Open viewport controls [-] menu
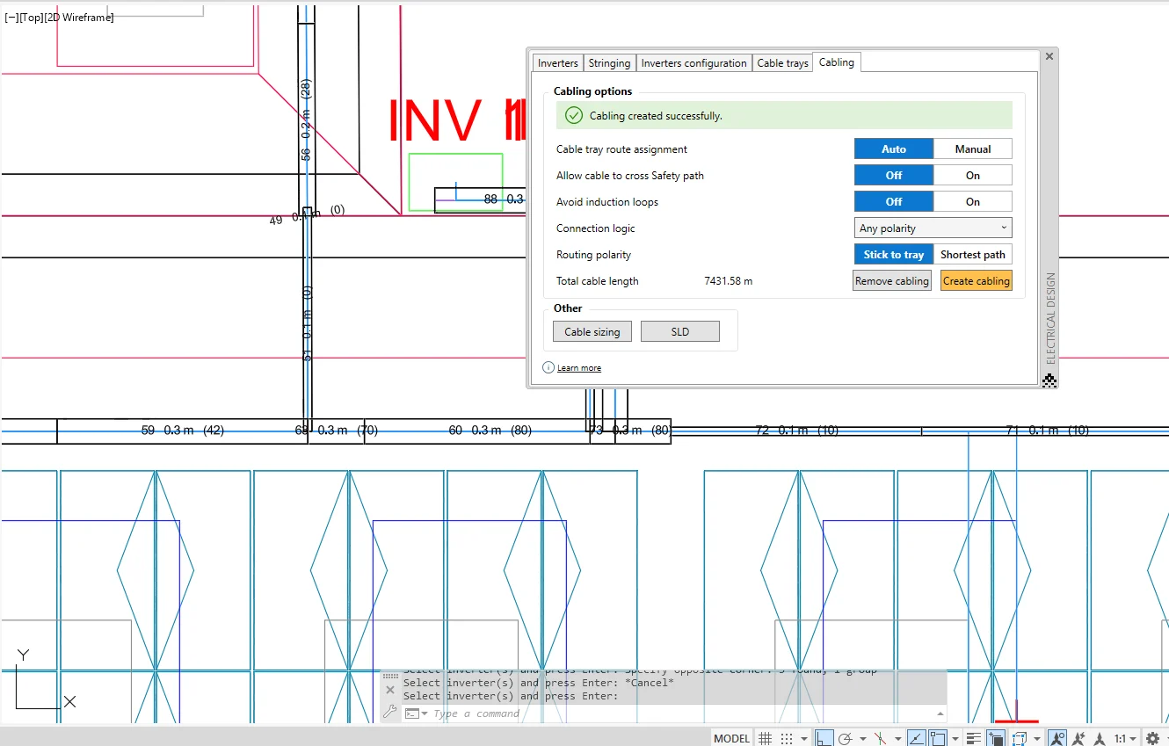The height and width of the screenshot is (746, 1169). pyautogui.click(x=11, y=18)
